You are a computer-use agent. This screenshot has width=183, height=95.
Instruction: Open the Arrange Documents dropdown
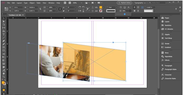click(100, 3)
